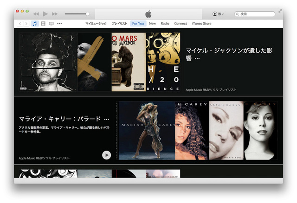Screen dimensions: 297x203
Task: Open the New tab
Action: click(152, 24)
